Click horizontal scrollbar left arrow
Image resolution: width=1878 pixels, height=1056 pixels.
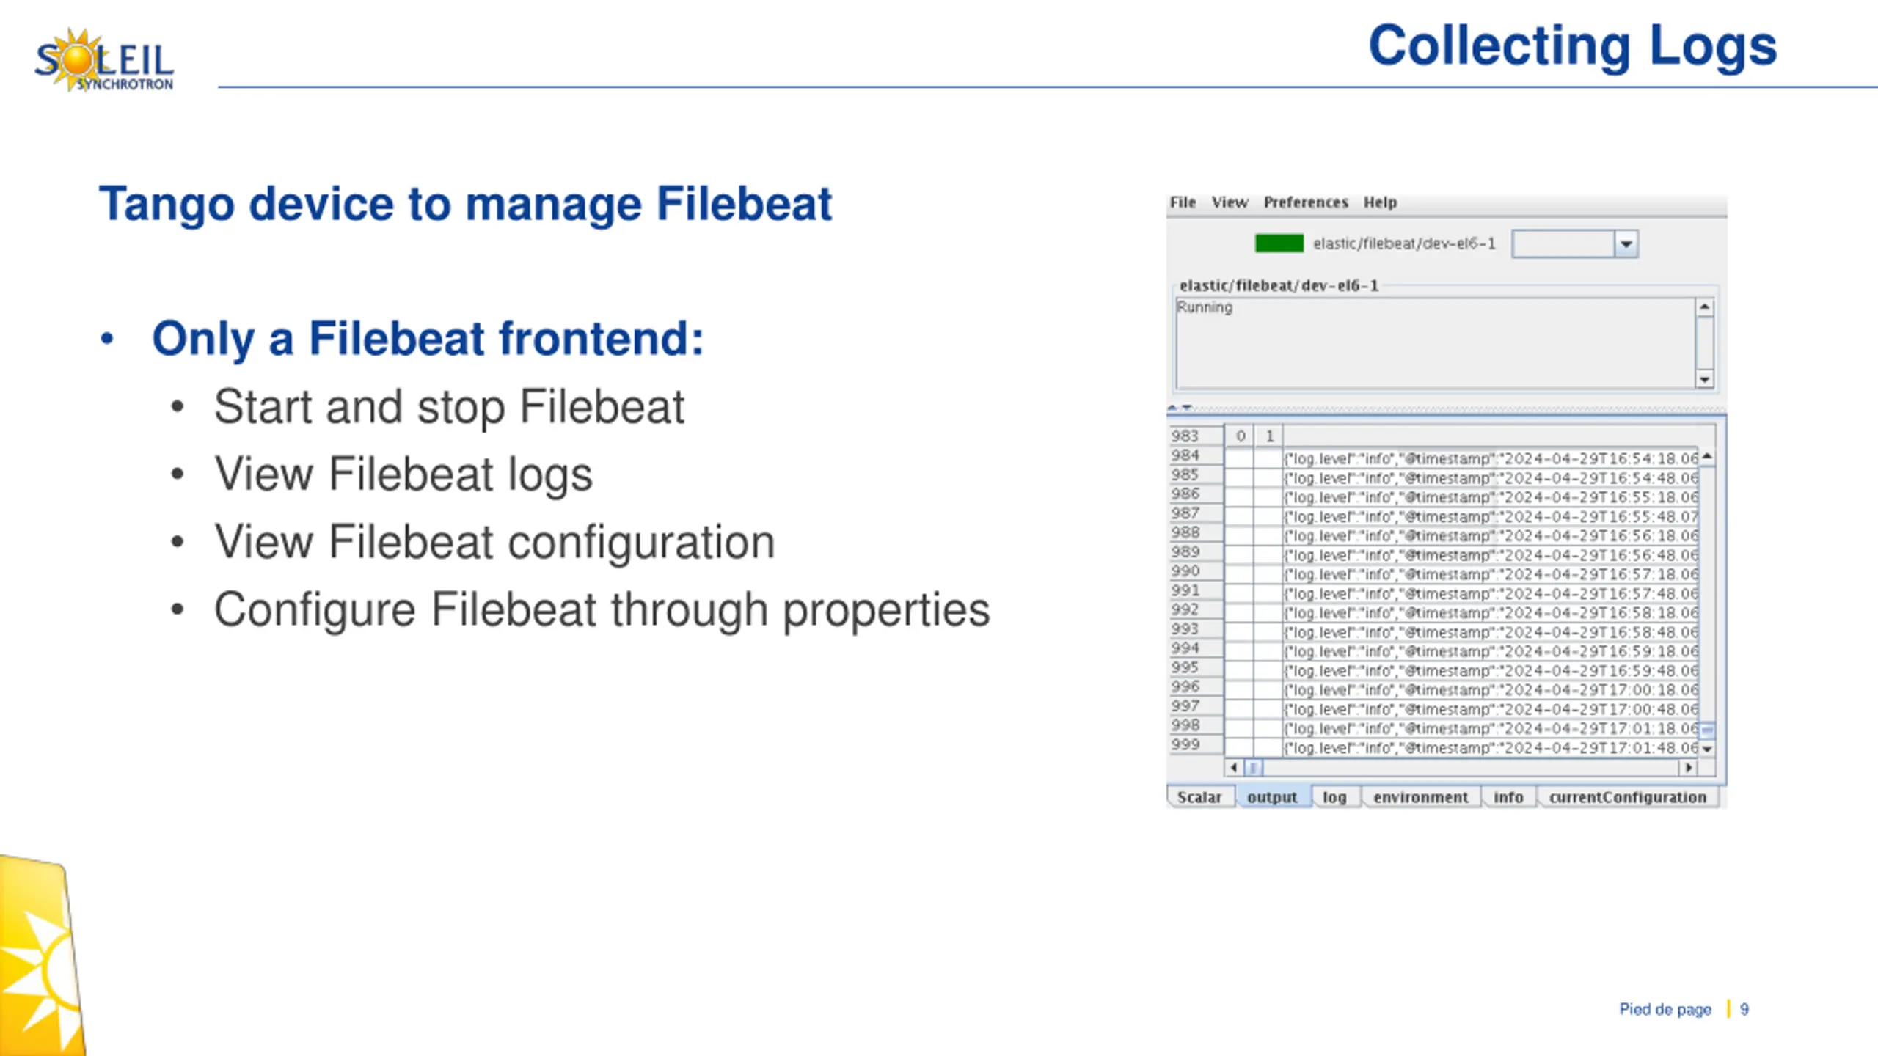coord(1234,768)
